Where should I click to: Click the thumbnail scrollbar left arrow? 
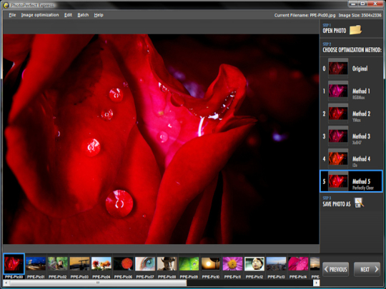(6, 283)
